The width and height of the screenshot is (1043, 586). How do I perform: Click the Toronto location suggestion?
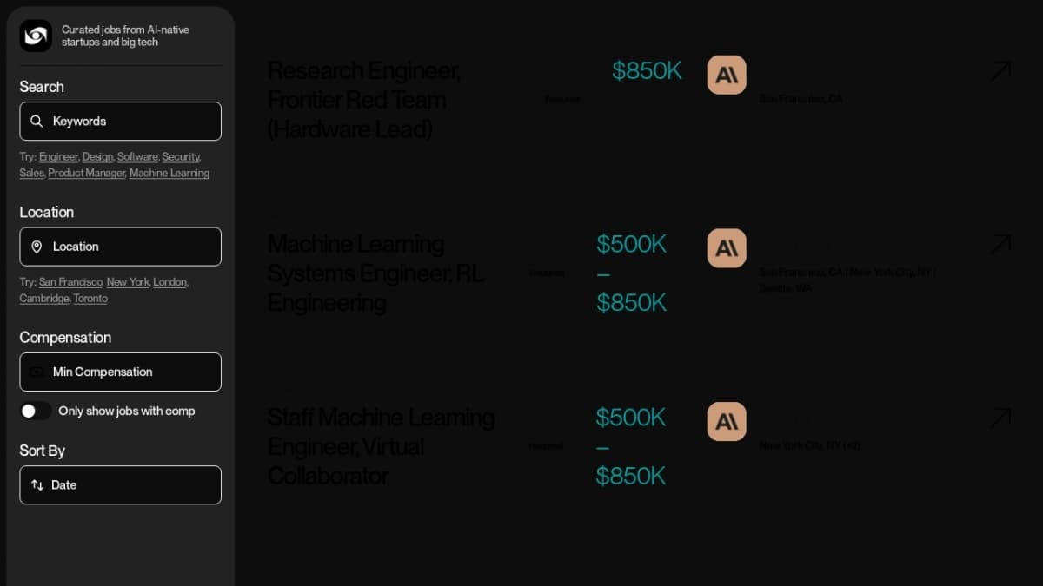point(90,298)
